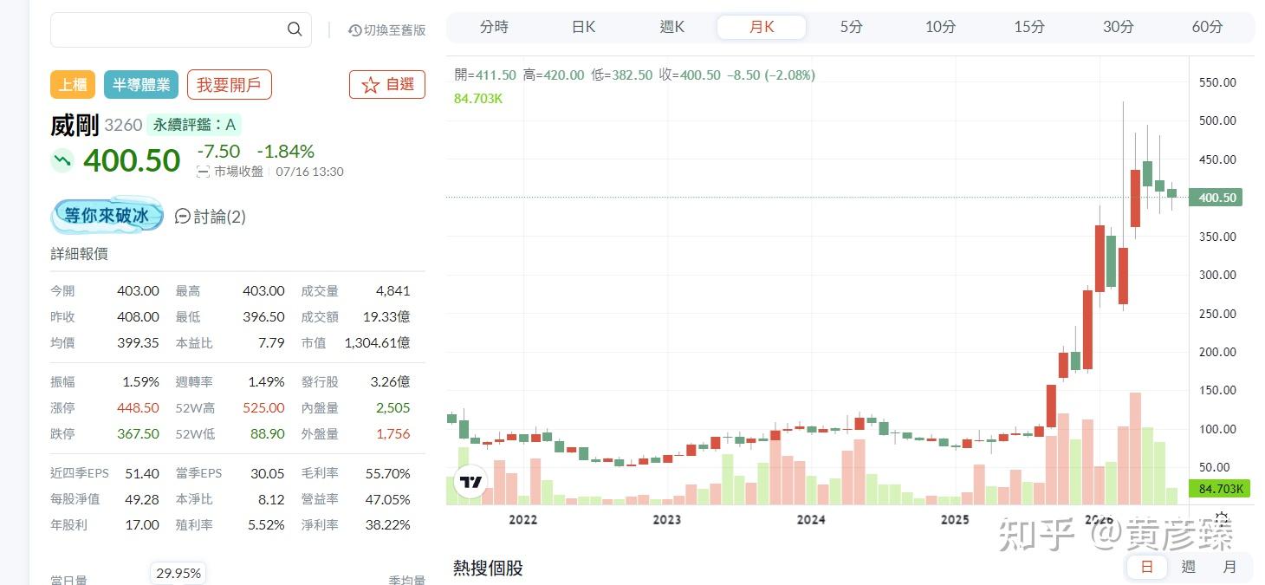Click 內盤量 value 2,505
Screen dimensions: 1265x585
[392, 407]
